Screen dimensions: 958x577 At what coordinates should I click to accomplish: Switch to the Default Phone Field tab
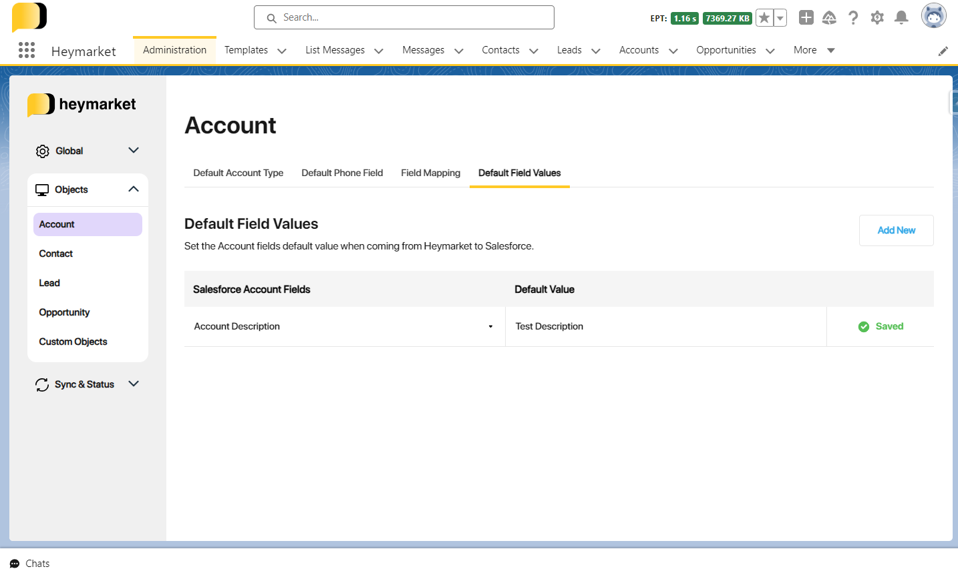[342, 173]
